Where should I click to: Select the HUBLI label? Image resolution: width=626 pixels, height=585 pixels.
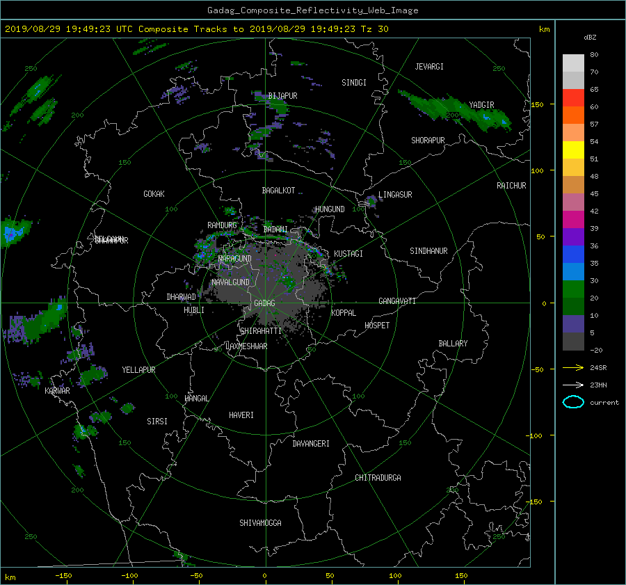pos(193,310)
